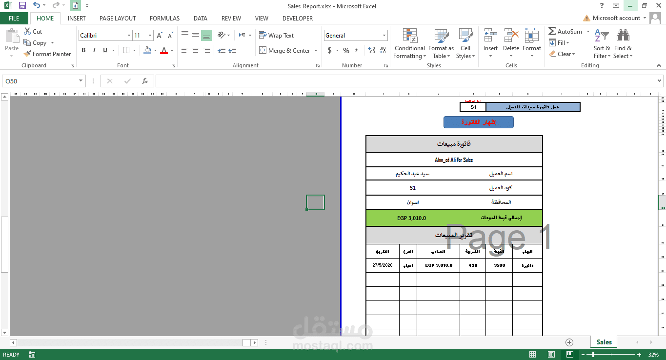Open General number format dropdown

(384, 36)
